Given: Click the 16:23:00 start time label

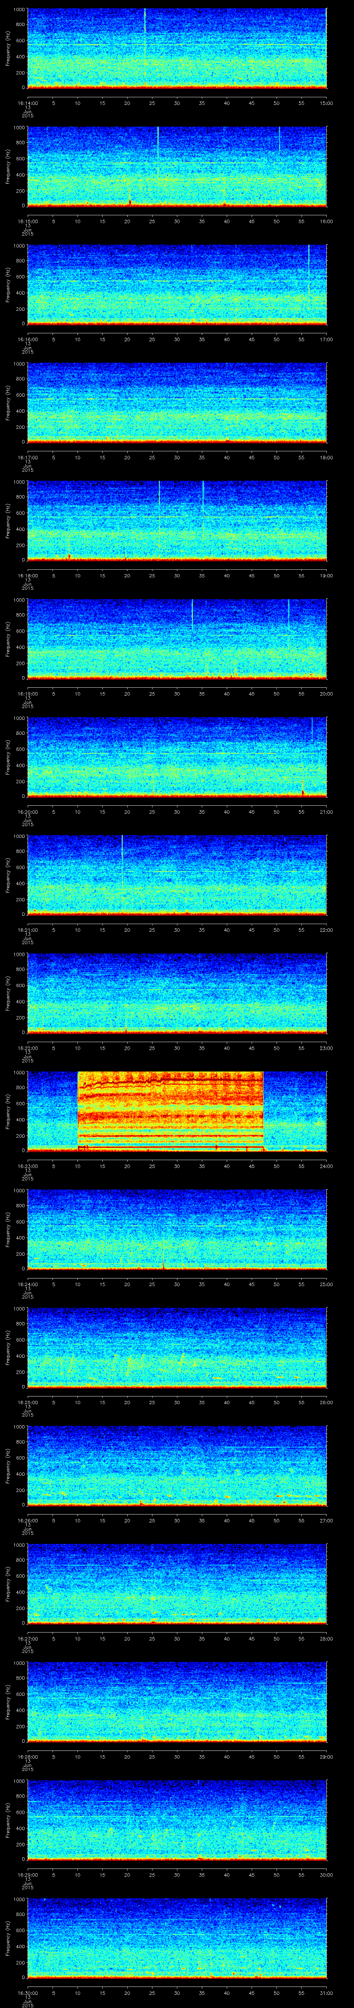Looking at the screenshot, I should pyautogui.click(x=27, y=1165).
